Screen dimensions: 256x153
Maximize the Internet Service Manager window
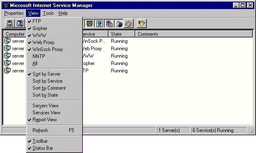(243, 5)
